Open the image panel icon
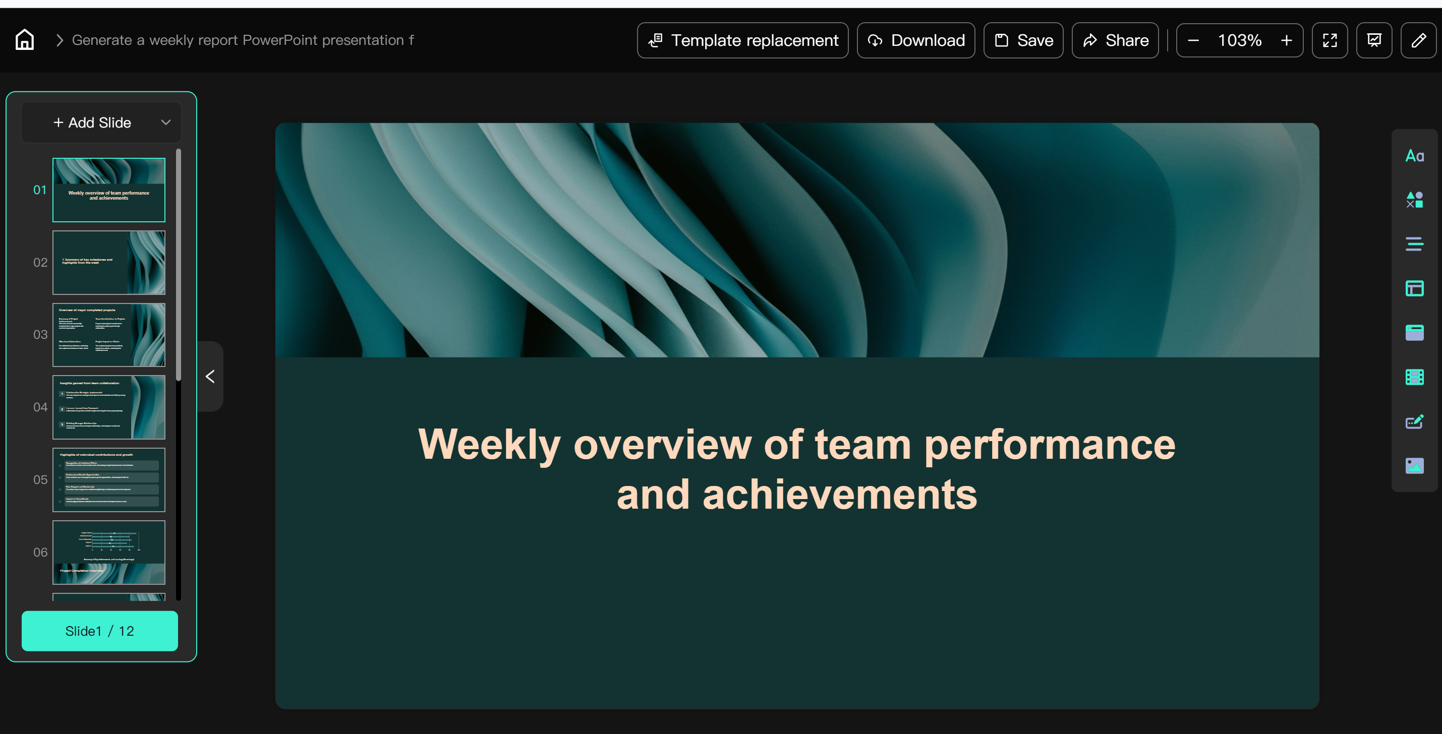 click(x=1414, y=465)
